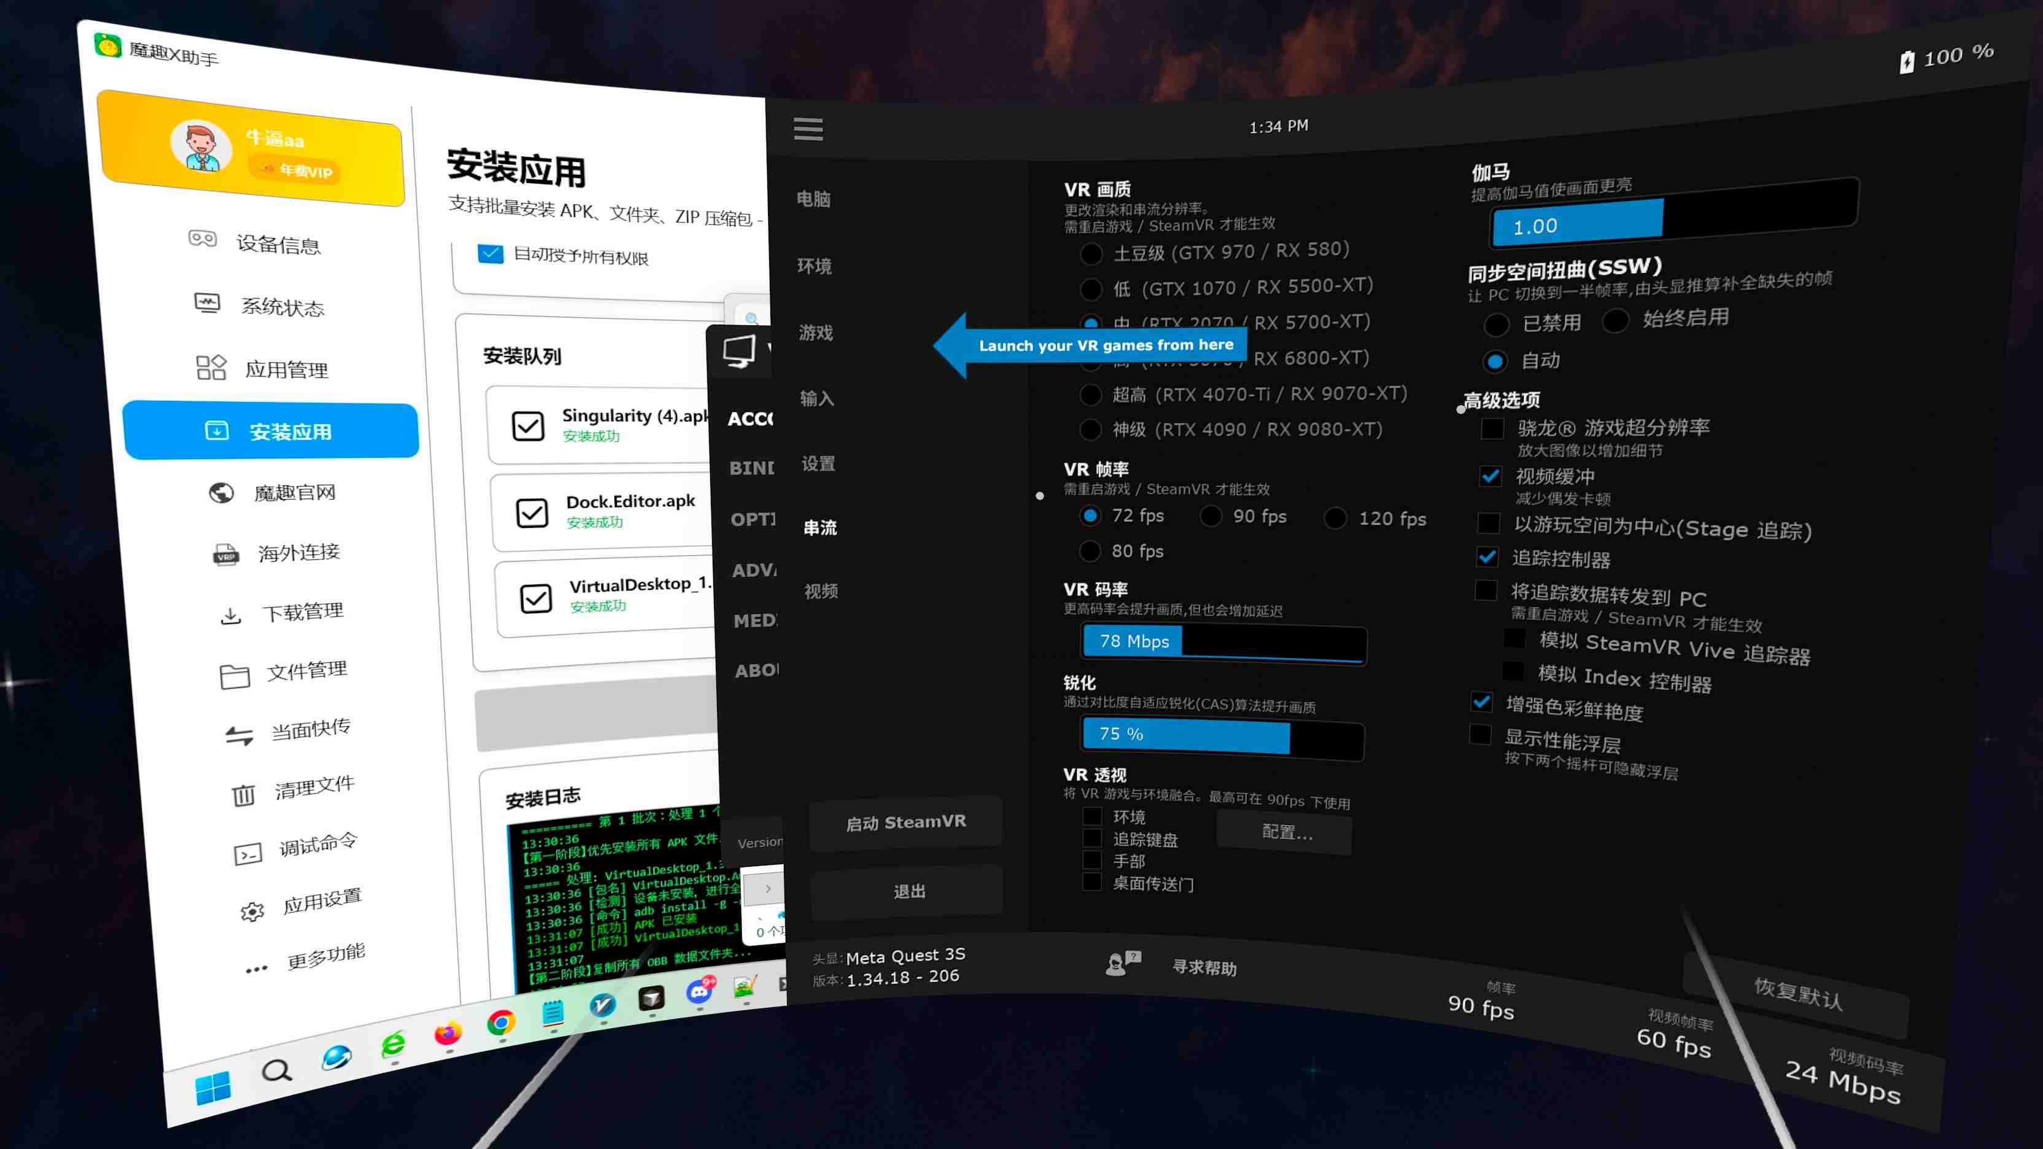Open Windows taskbar search
The height and width of the screenshot is (1149, 2043).
coord(277,1071)
